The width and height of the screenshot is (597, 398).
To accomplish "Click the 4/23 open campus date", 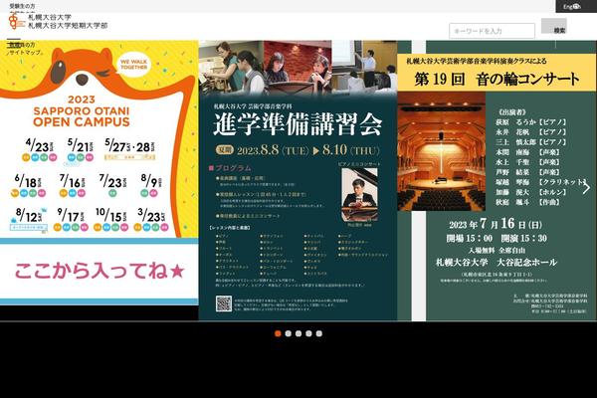I will pos(39,149).
